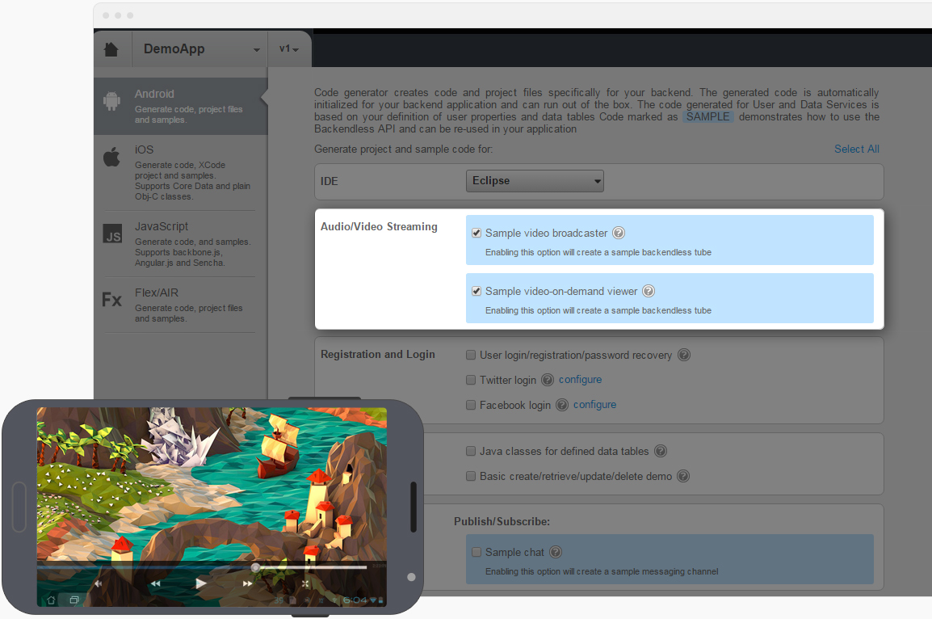The width and height of the screenshot is (932, 619).
Task: Enable the Sample chat checkbox
Action: (x=476, y=553)
